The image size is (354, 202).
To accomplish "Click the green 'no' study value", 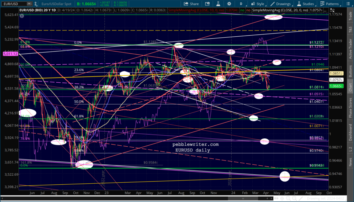I will click(x=242, y=10).
